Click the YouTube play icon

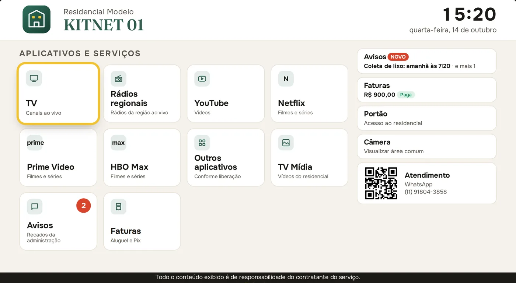[x=202, y=78]
